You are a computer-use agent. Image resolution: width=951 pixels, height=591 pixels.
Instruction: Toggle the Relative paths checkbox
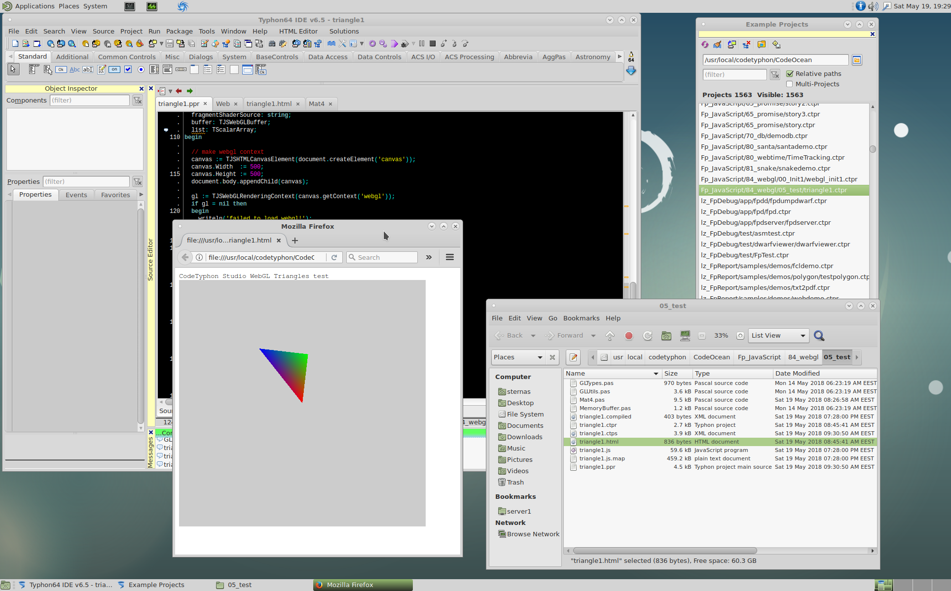coord(790,74)
